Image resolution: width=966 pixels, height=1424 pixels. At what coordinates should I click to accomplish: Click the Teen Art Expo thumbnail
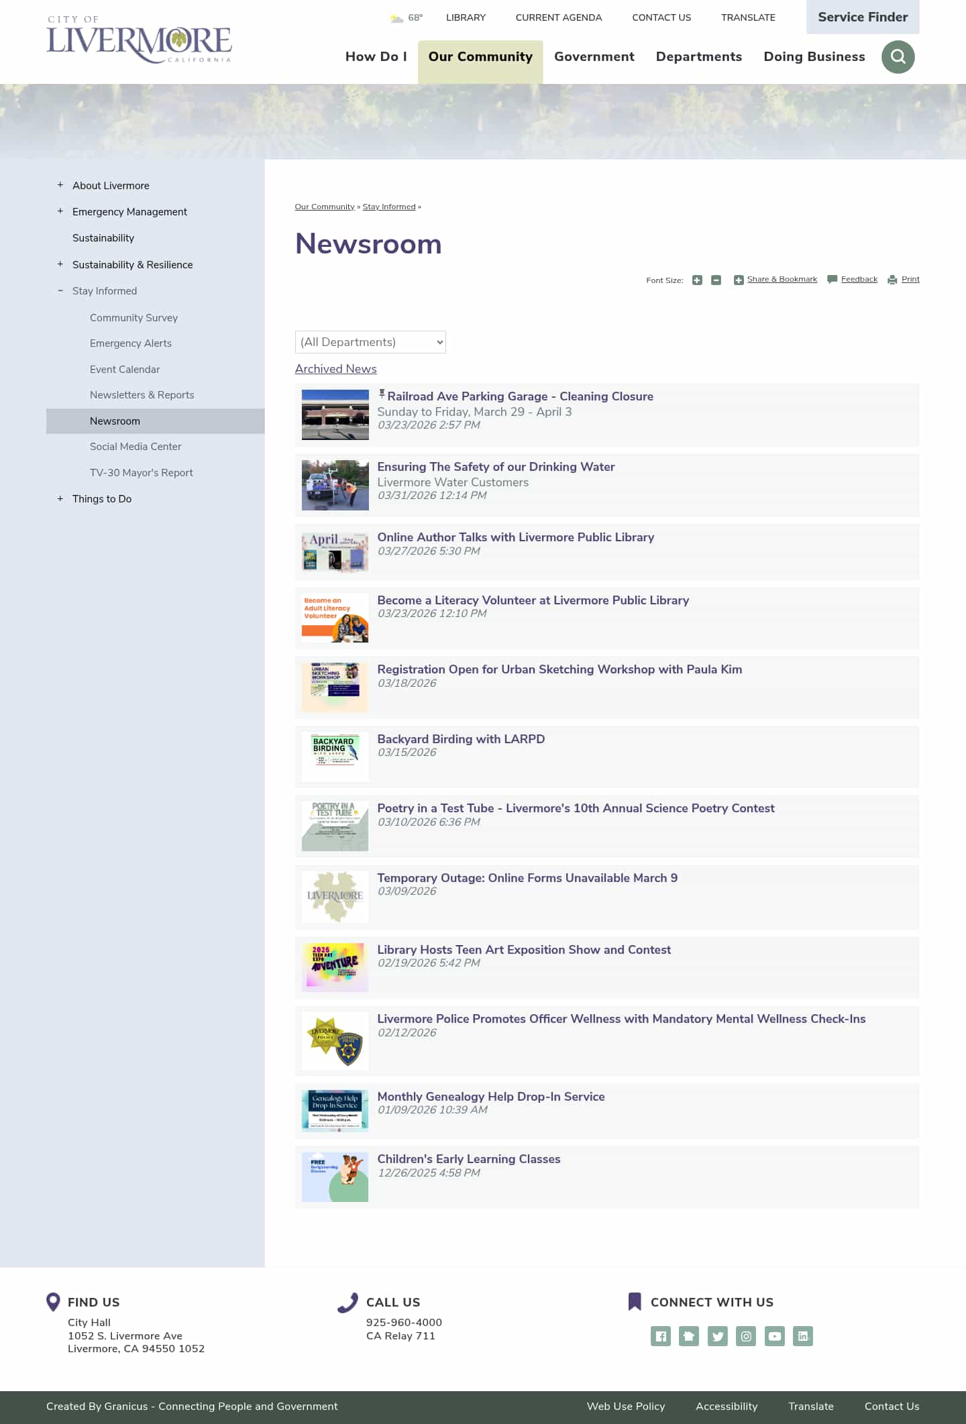335,968
